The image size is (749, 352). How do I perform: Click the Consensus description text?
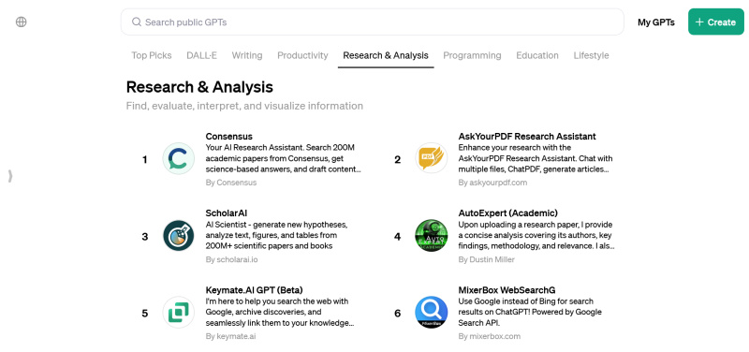284,158
